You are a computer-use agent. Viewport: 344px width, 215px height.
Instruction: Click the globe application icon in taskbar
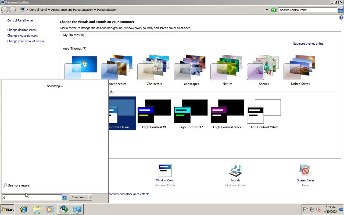pos(64,209)
